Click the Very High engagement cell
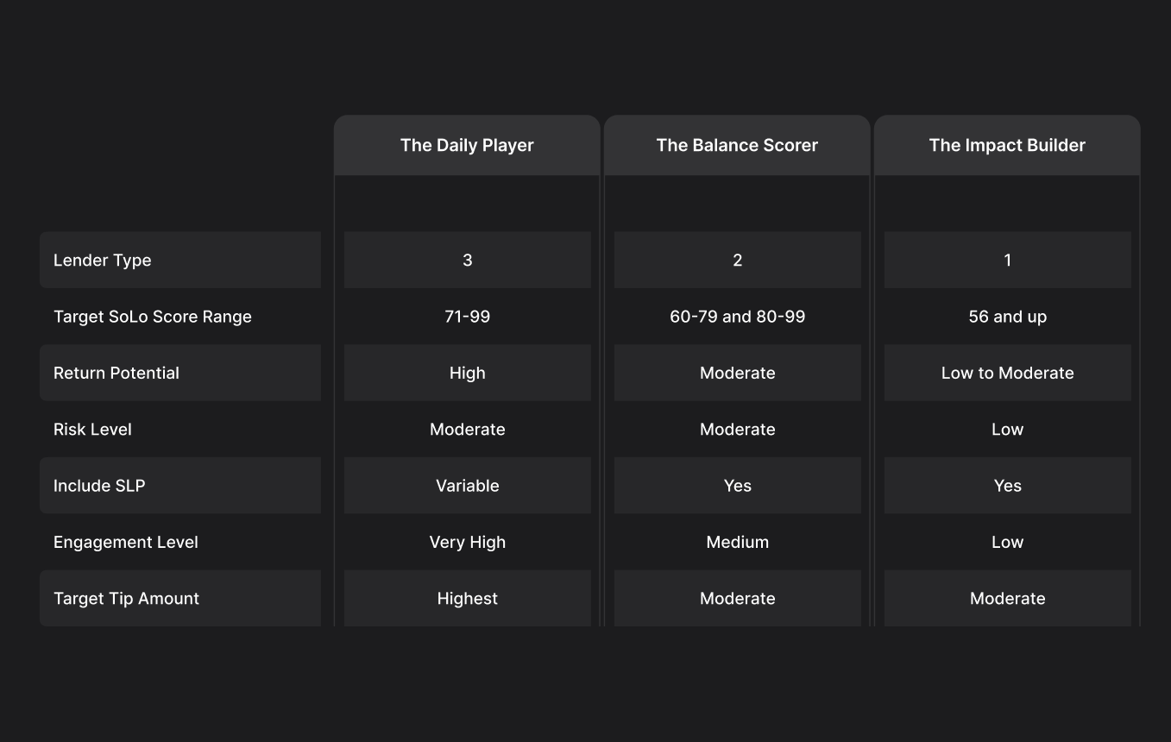This screenshot has width=1171, height=742. 467,542
